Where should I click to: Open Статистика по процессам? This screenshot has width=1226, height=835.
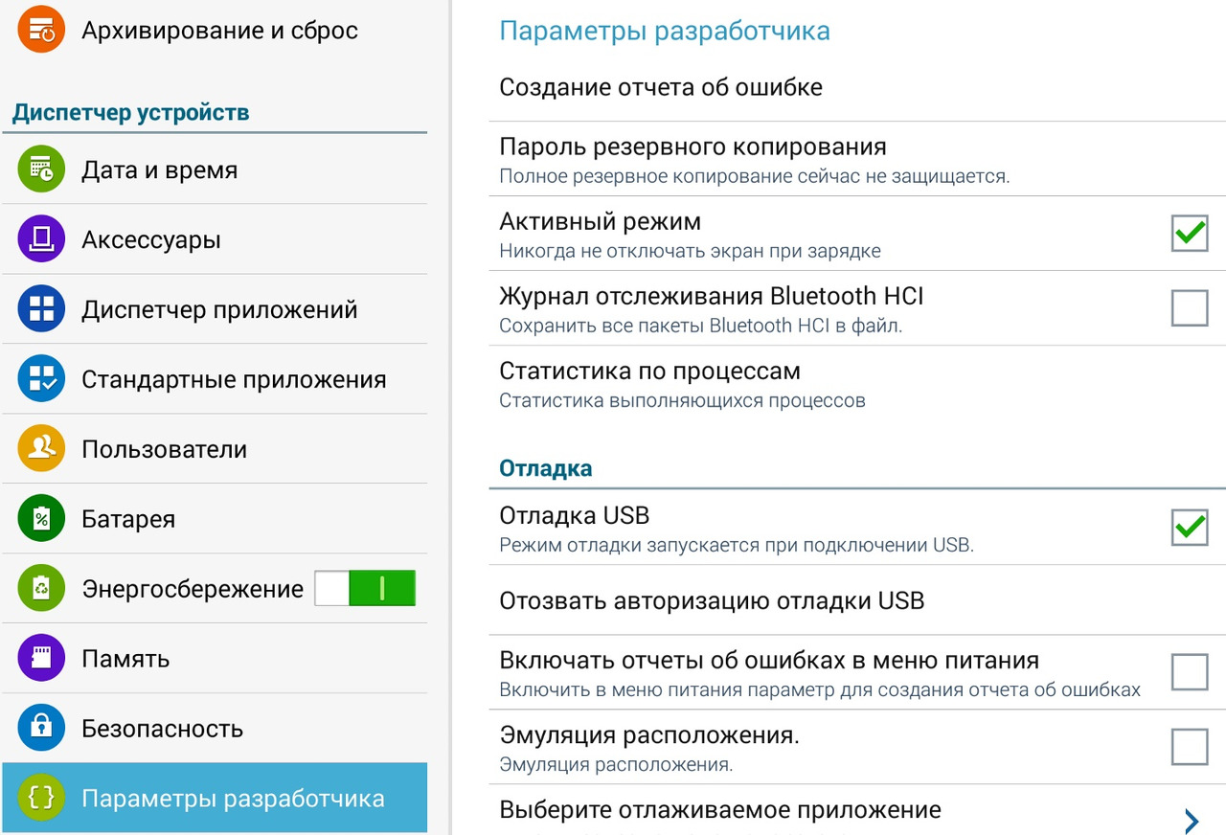point(857,384)
